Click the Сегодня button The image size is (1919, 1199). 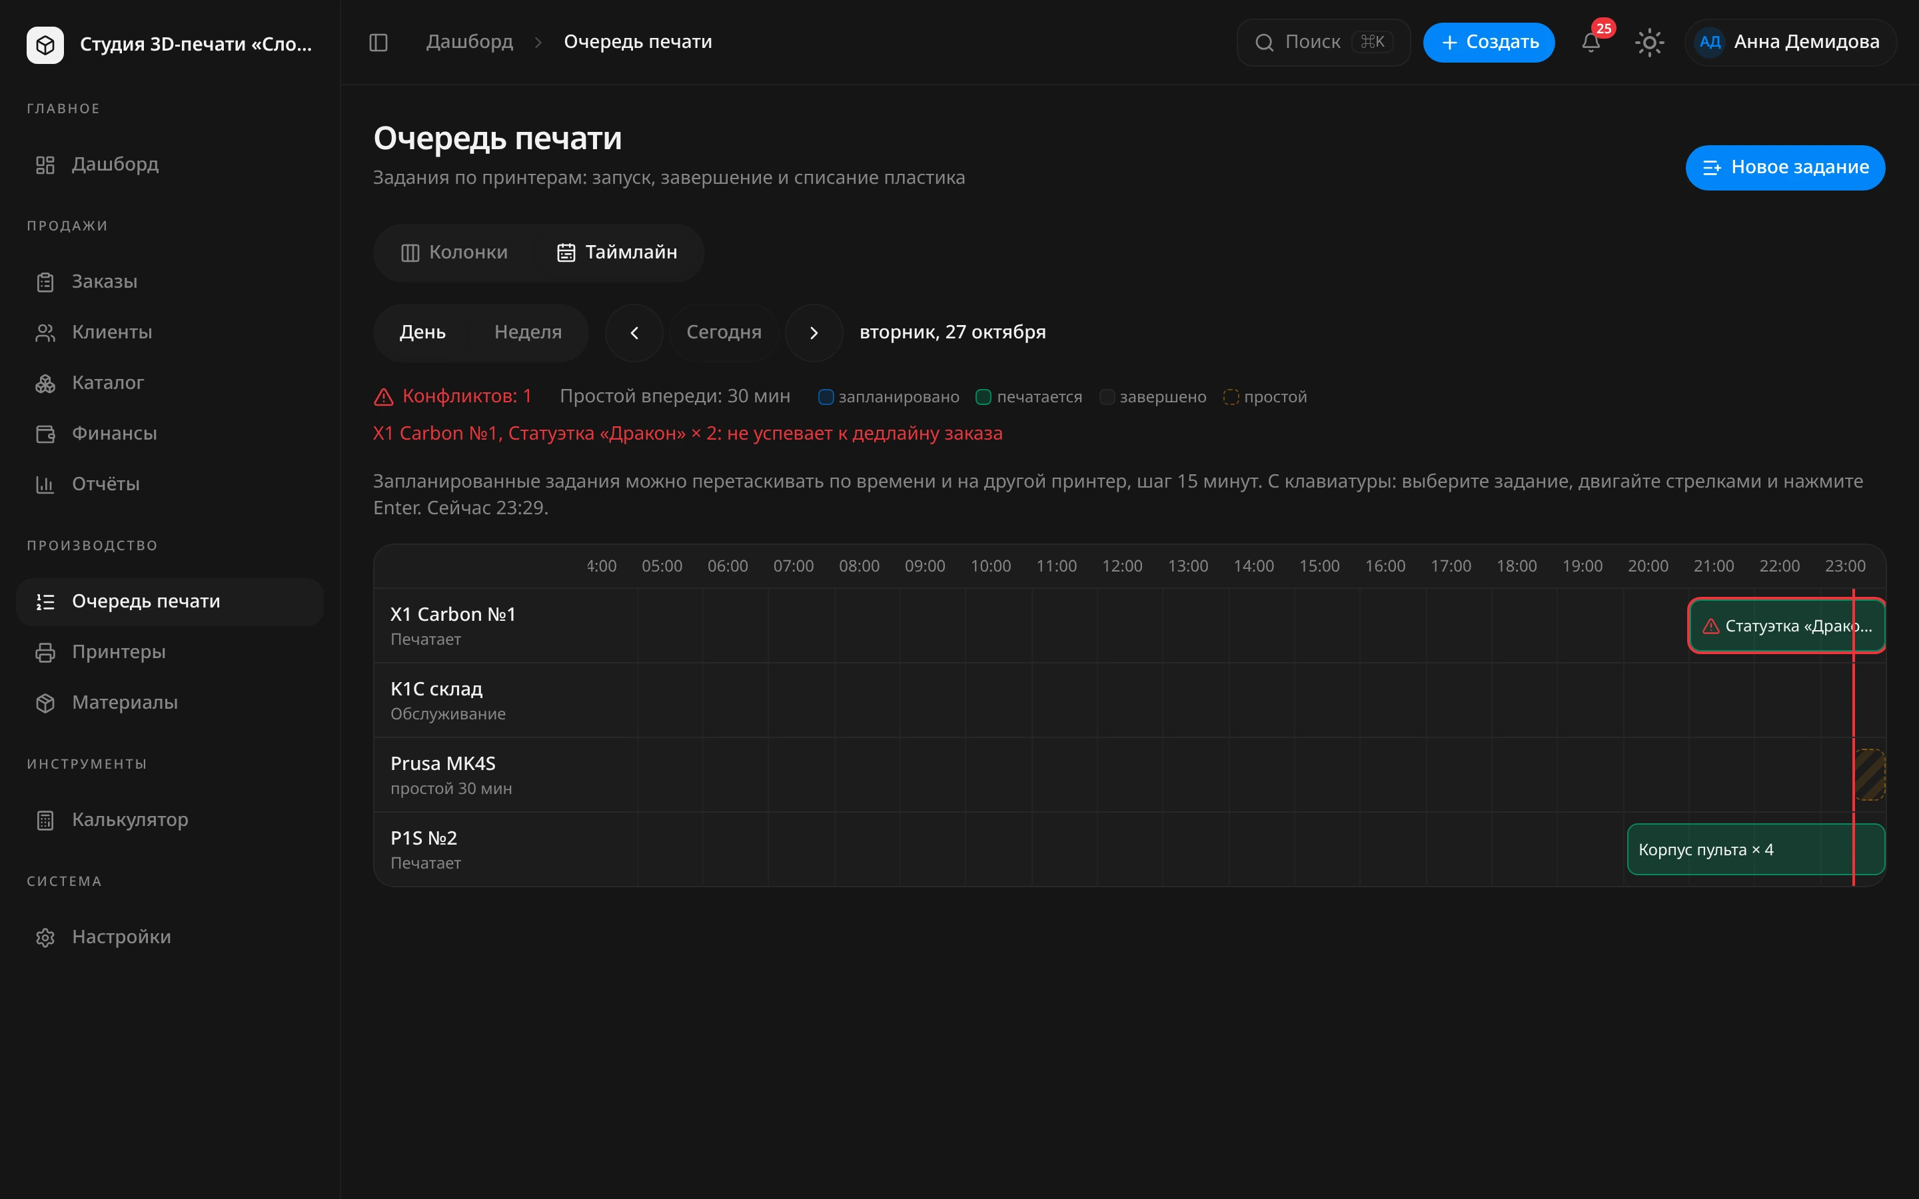pos(724,333)
